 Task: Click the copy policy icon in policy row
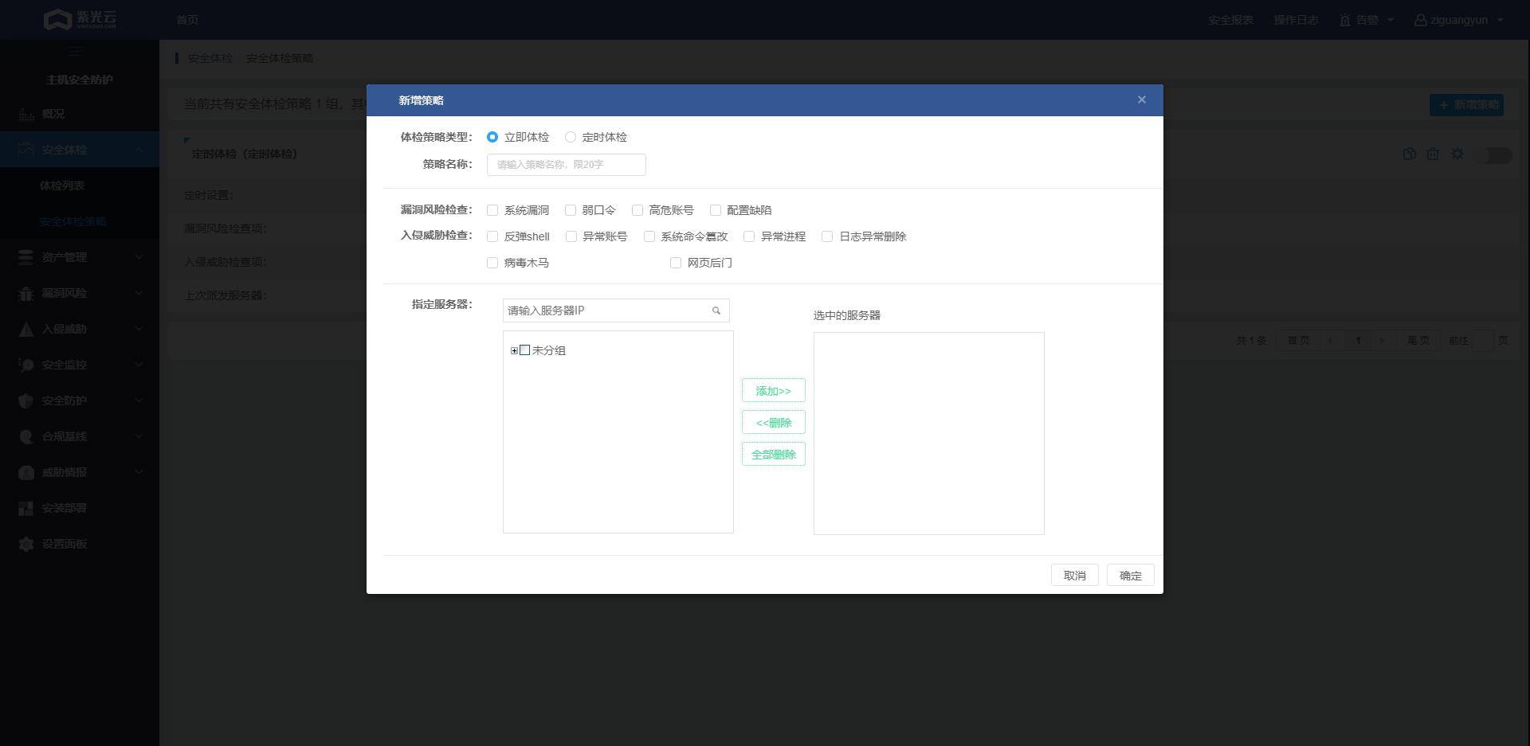pyautogui.click(x=1410, y=154)
